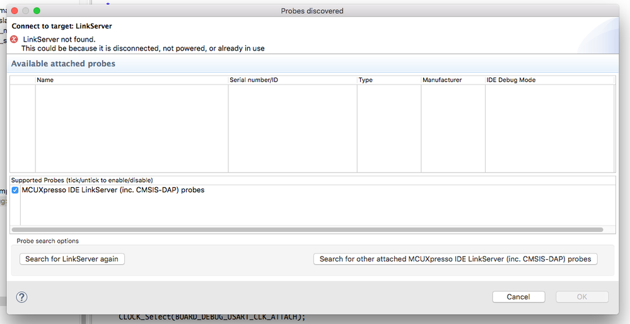Select the Type column header
This screenshot has width=630, height=324.
click(389, 80)
